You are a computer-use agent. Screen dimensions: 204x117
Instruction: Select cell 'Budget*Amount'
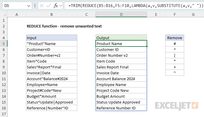[52, 96]
